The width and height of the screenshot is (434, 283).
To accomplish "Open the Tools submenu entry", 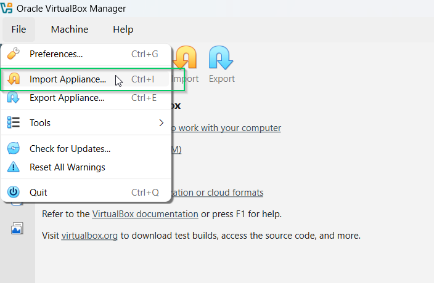I will pyautogui.click(x=86, y=122).
